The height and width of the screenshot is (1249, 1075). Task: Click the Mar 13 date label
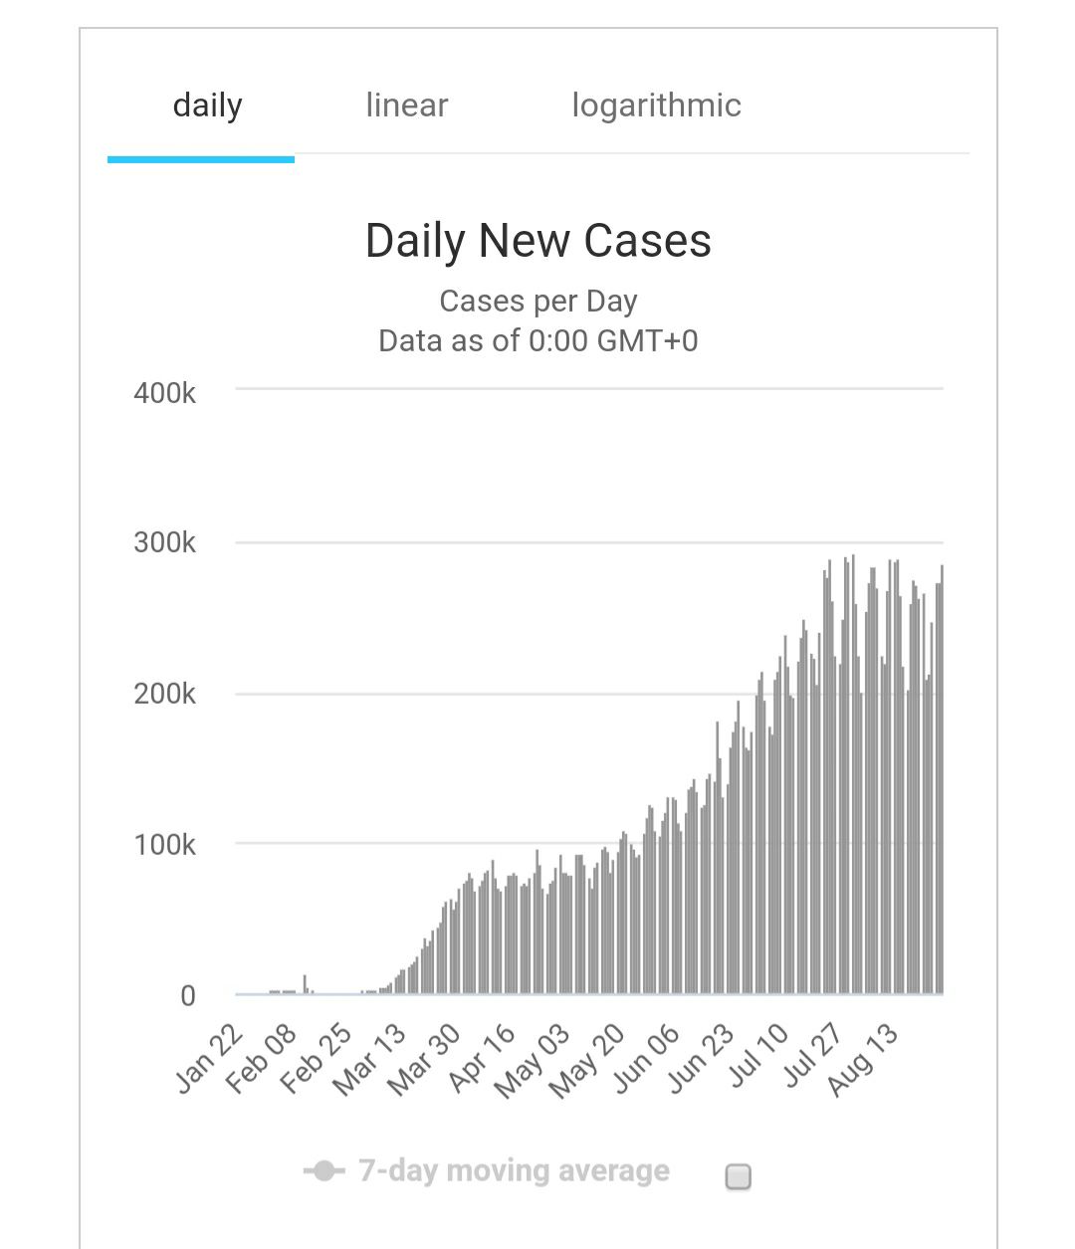(370, 1059)
